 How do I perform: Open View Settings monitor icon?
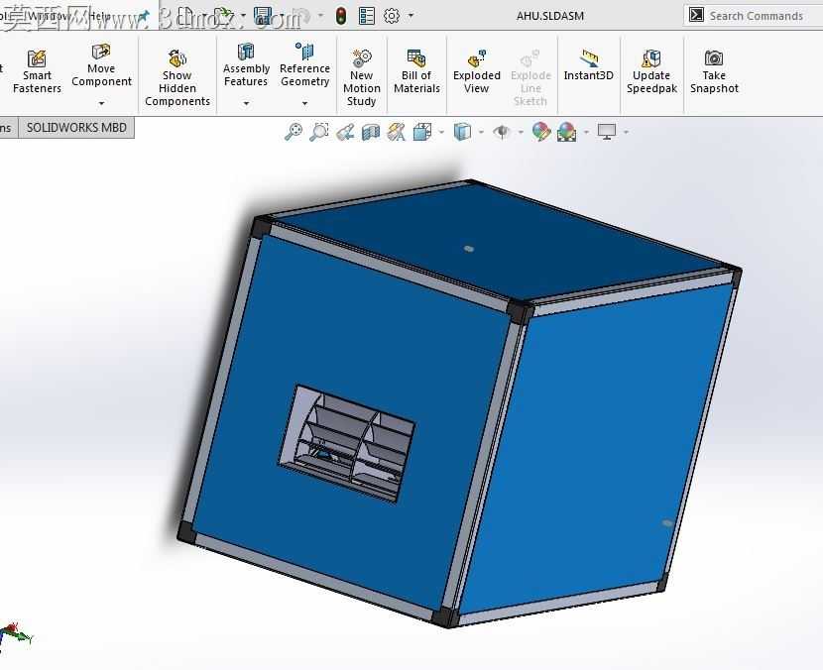tap(607, 132)
